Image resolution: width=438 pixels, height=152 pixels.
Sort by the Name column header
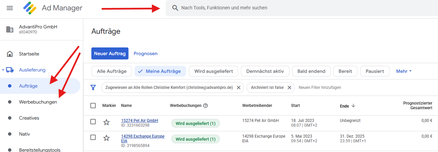click(126, 106)
